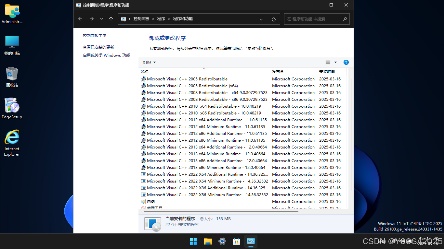444x249 pixels.
Task: Select 回收站 recycle bin icon
Action: point(12,77)
